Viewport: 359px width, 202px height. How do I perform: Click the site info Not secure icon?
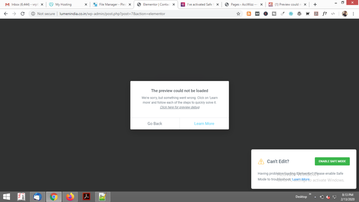[33, 14]
